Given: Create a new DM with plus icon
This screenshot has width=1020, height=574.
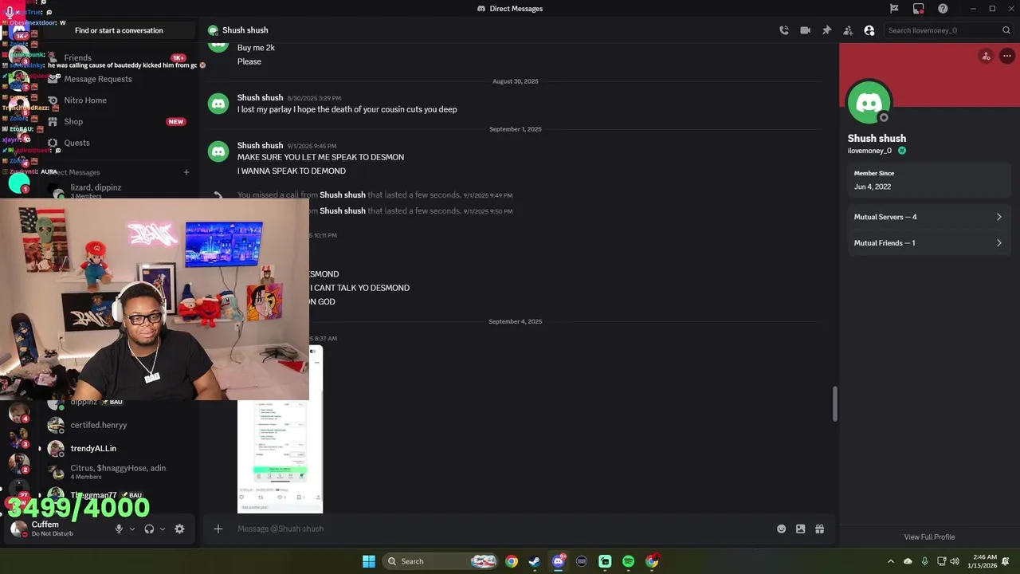Looking at the screenshot, I should click(x=186, y=172).
